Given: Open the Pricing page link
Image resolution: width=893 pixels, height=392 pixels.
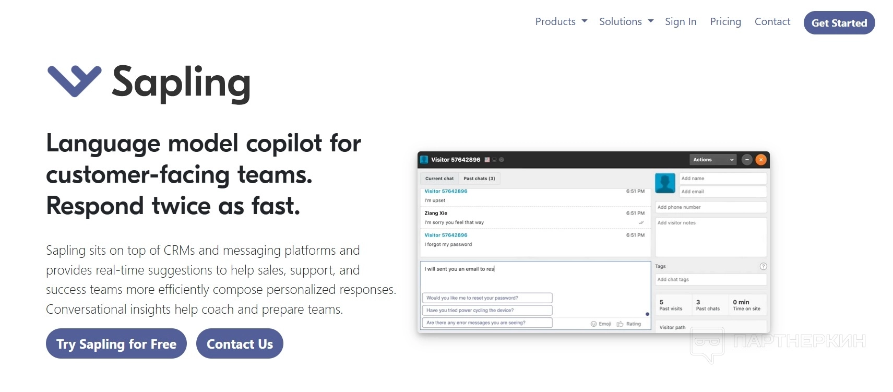Looking at the screenshot, I should pyautogui.click(x=725, y=21).
